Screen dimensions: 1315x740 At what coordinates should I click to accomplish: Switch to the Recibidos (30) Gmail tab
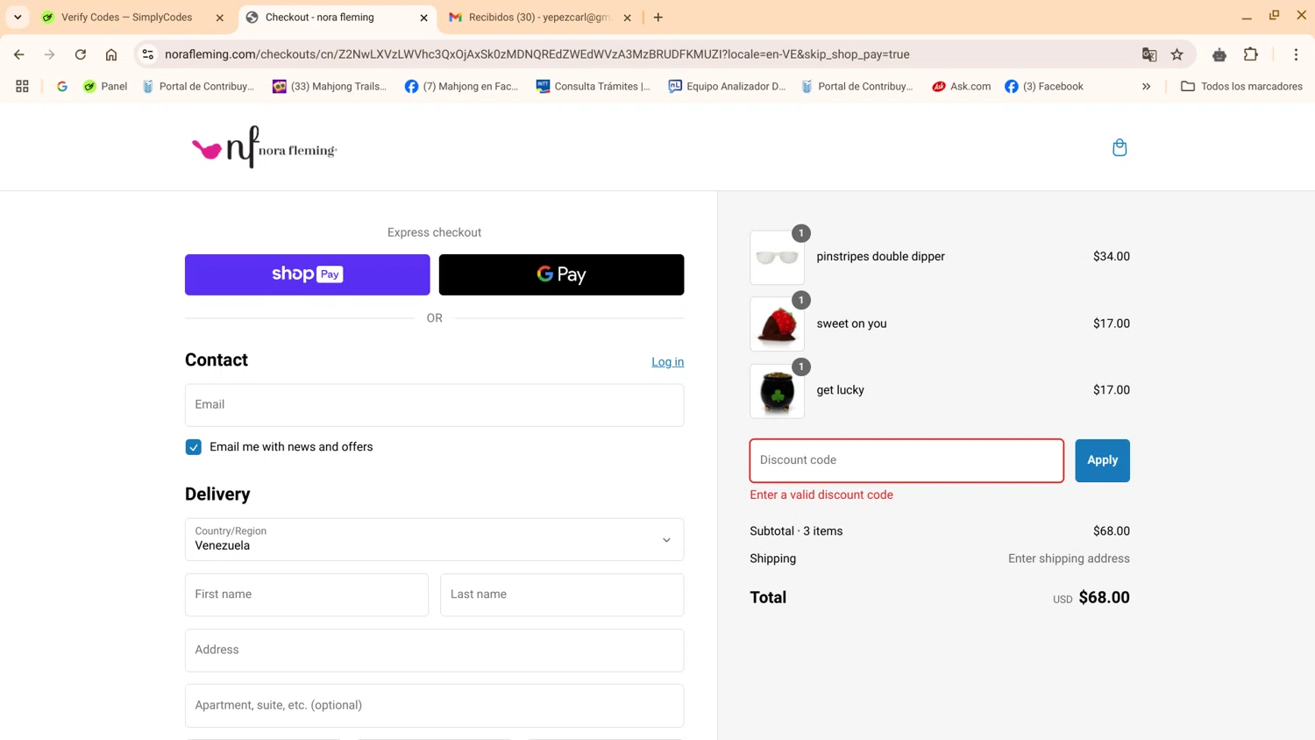[538, 18]
